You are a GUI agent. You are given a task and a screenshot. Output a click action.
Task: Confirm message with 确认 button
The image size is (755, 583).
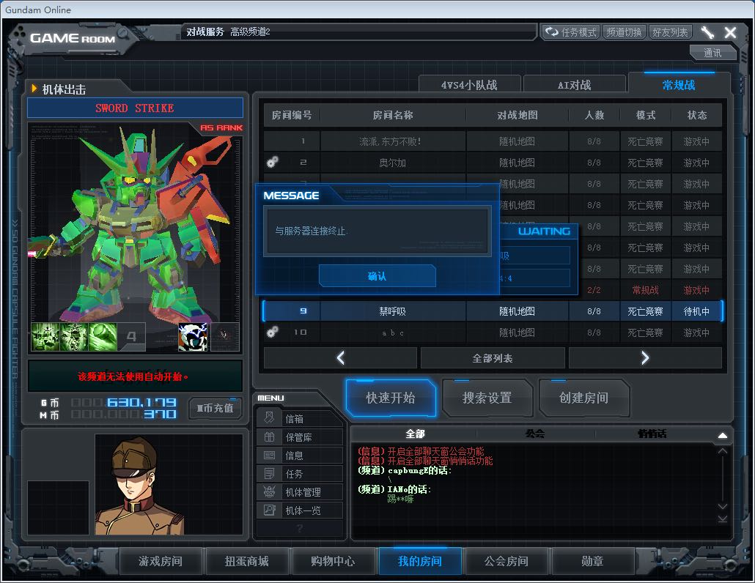click(377, 276)
